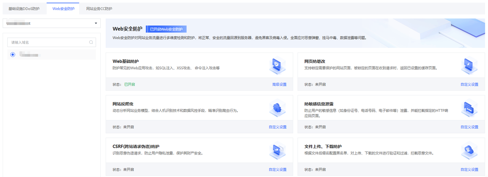Screen dimensions: 488x177
Task: Click the 已开启Web安全防护 button
Action: coord(166,29)
